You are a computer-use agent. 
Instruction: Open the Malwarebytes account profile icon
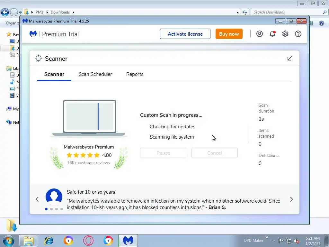tap(260, 34)
